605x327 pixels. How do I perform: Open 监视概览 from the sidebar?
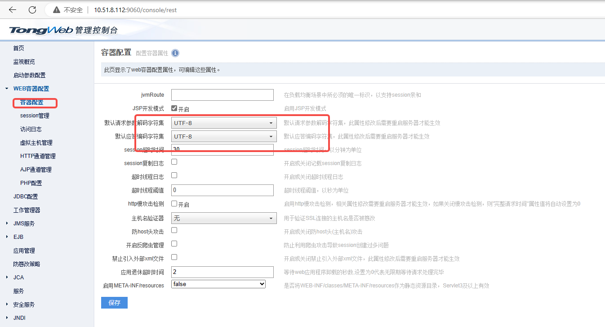(24, 62)
